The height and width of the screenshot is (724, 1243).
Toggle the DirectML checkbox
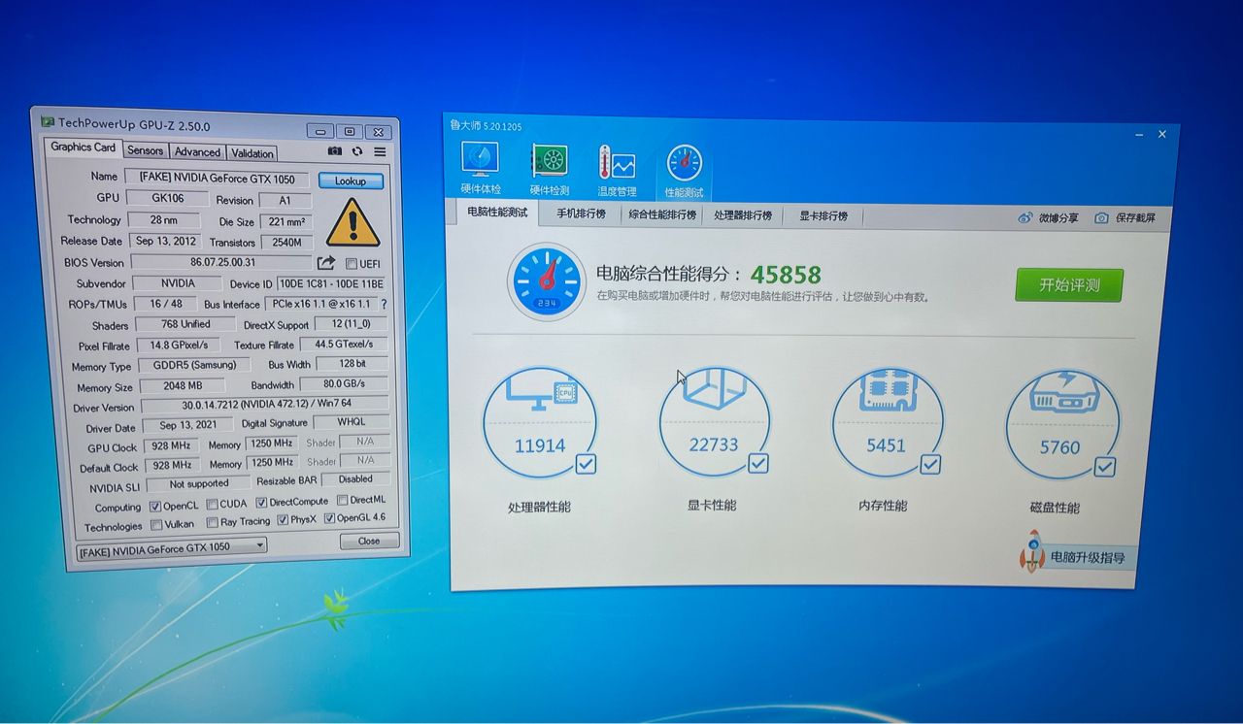[342, 501]
